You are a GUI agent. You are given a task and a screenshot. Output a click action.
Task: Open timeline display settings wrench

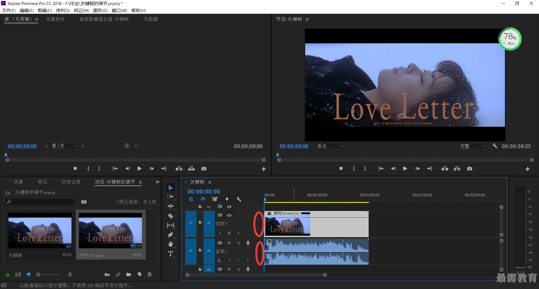(x=239, y=199)
